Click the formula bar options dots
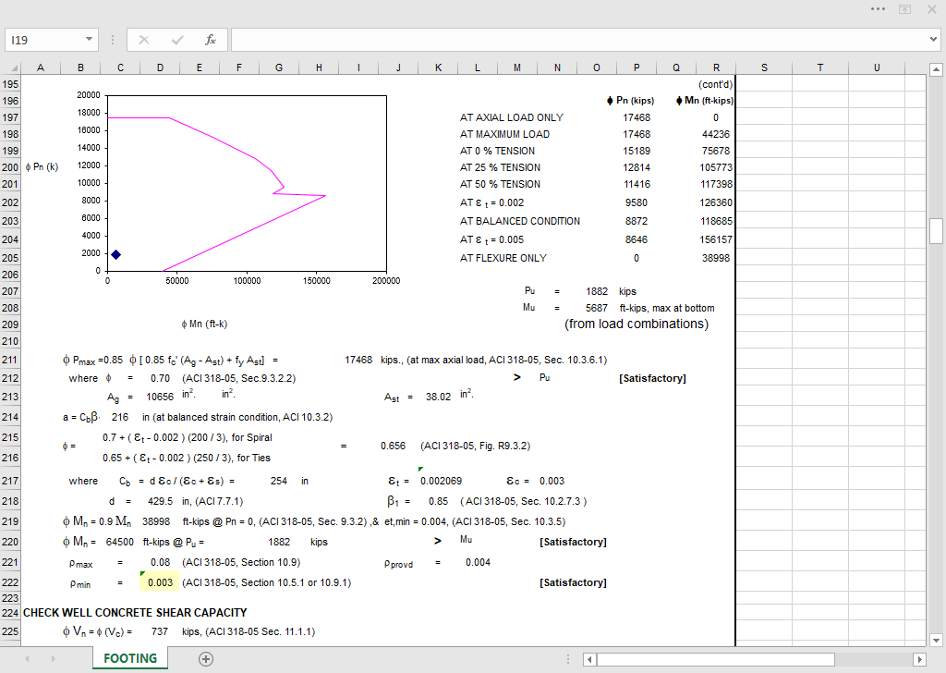This screenshot has height=673, width=946. 112,40
